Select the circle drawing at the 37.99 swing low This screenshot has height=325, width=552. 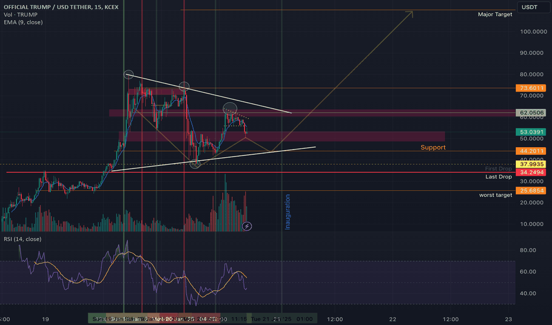(x=195, y=163)
